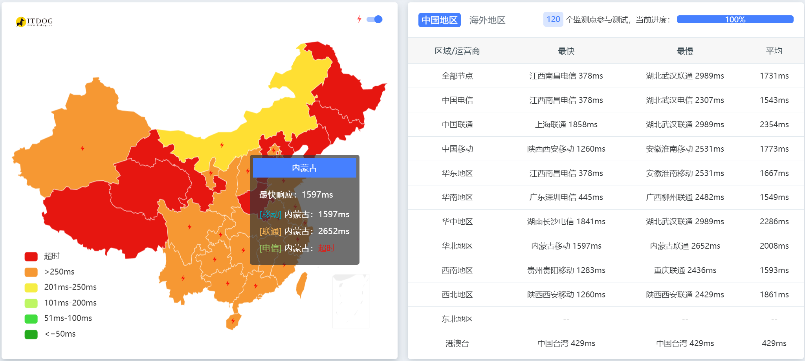This screenshot has height=361, width=805.
Task: Select the 全部节点 row label
Action: tap(457, 76)
